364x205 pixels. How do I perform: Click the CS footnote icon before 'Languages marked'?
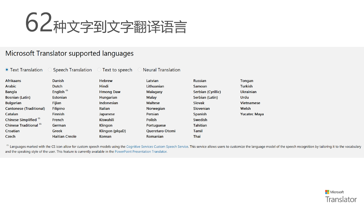[8, 145]
